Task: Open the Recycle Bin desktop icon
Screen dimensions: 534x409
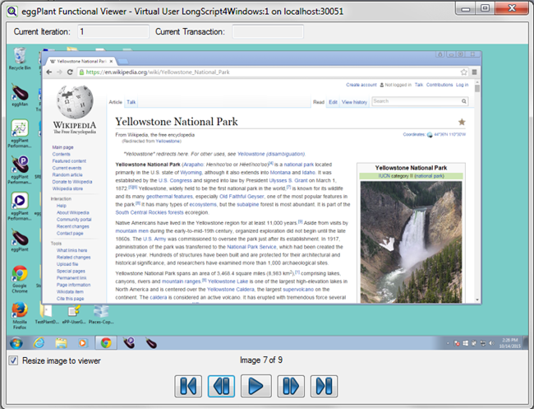Action: [x=19, y=58]
